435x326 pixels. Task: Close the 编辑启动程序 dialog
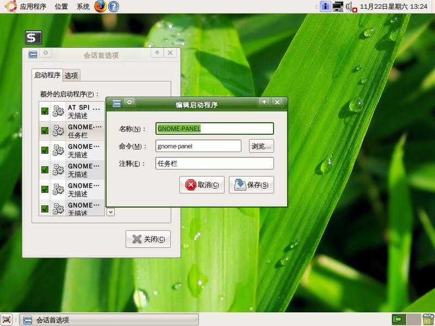coord(277,102)
